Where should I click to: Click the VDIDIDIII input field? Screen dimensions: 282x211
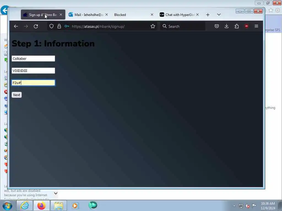click(x=33, y=71)
